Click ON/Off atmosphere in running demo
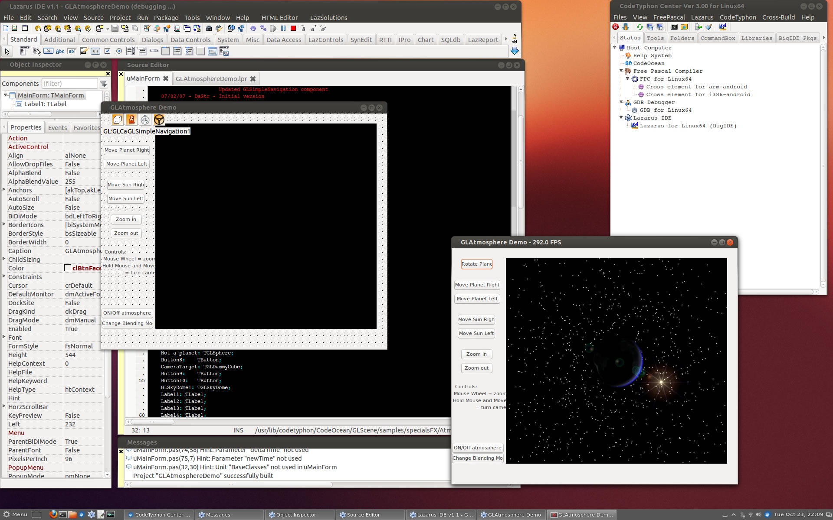 [x=478, y=448]
